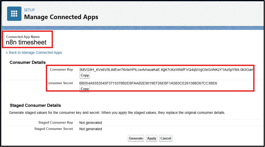The image size is (265, 147).
Task: Go back to Manage Connected Apps
Action: pyautogui.click(x=34, y=53)
